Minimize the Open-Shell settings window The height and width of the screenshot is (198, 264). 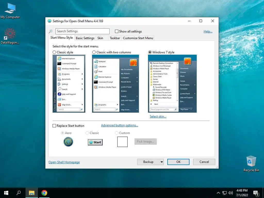pos(189,21)
